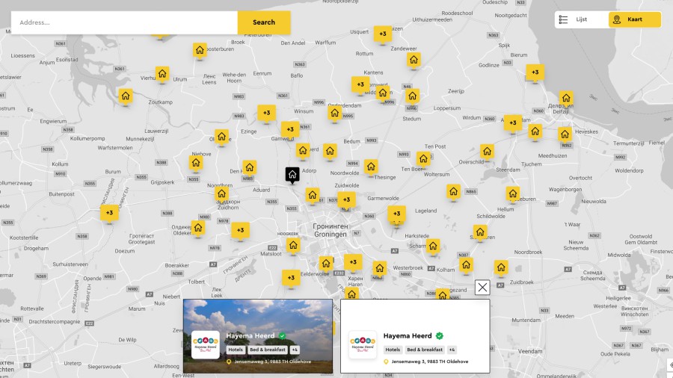
Task: Switch to Lijst view
Action: tap(581, 19)
